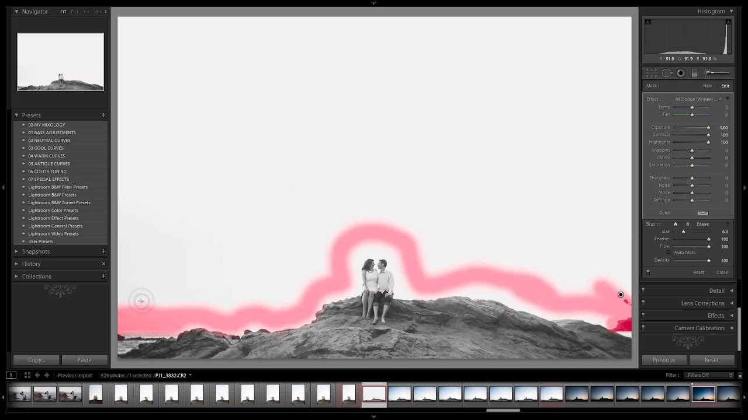Set Navigator zoom to 1:1
Image resolution: width=748 pixels, height=420 pixels.
pyautogui.click(x=86, y=12)
